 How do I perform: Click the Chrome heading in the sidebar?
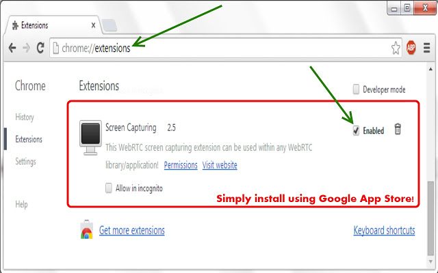tap(30, 85)
